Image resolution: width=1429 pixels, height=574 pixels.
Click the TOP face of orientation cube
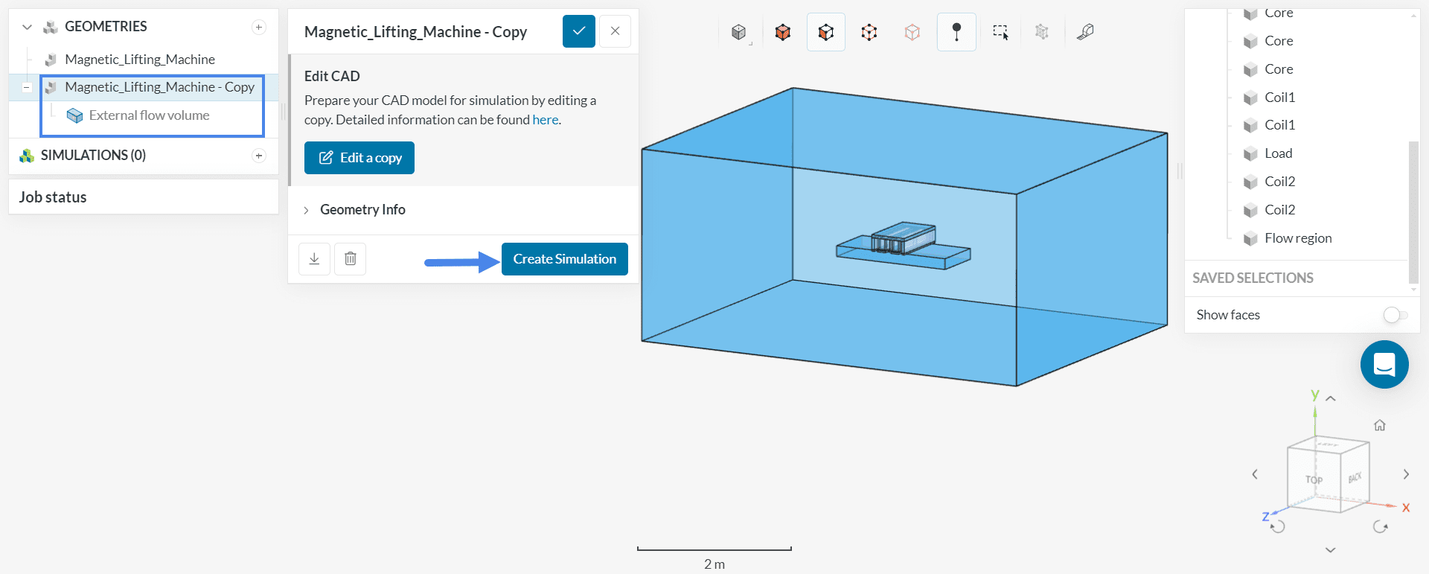tap(1314, 480)
